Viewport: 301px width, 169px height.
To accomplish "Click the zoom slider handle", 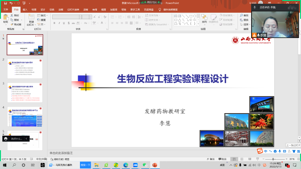I will coord(273,159).
